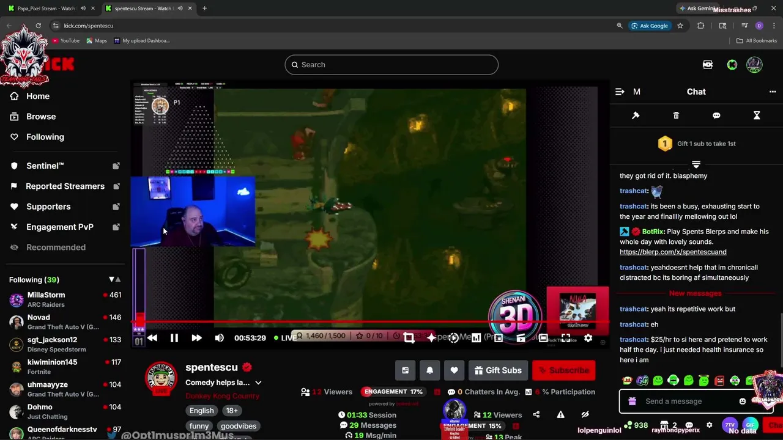Viewport: 783px width, 440px height.
Task: Toggle theater mode in the player
Action: point(543,338)
